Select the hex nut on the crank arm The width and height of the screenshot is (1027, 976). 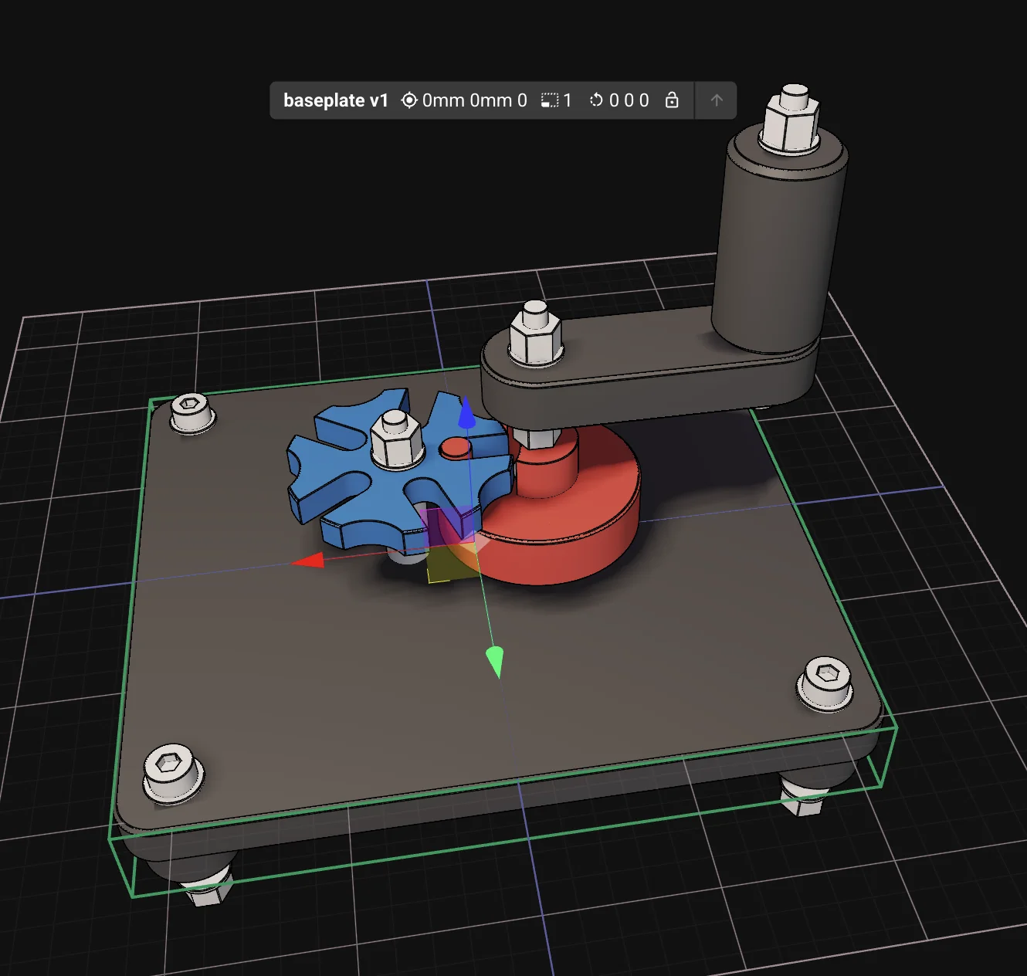coord(534,334)
